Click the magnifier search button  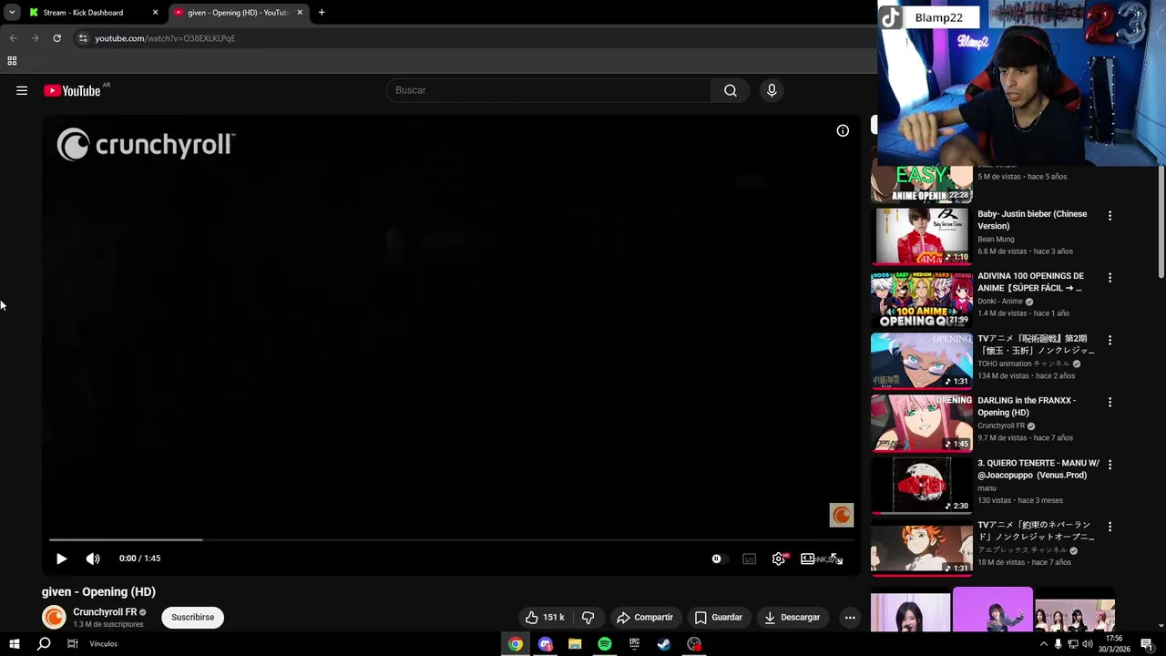[x=731, y=90]
